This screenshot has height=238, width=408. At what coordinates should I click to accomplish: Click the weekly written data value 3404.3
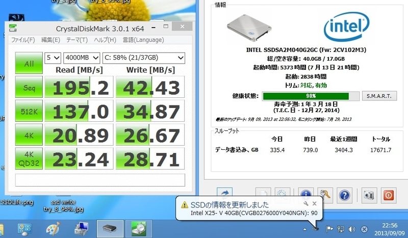pyautogui.click(x=343, y=150)
